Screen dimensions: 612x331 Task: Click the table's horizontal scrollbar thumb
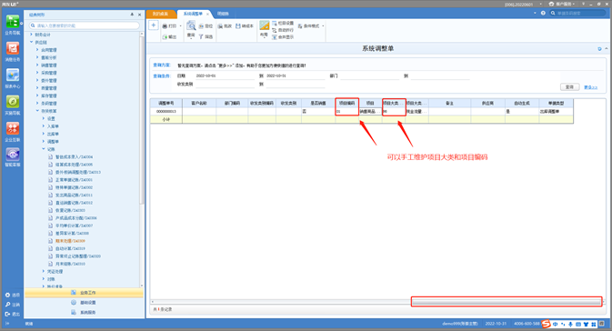click(x=507, y=302)
